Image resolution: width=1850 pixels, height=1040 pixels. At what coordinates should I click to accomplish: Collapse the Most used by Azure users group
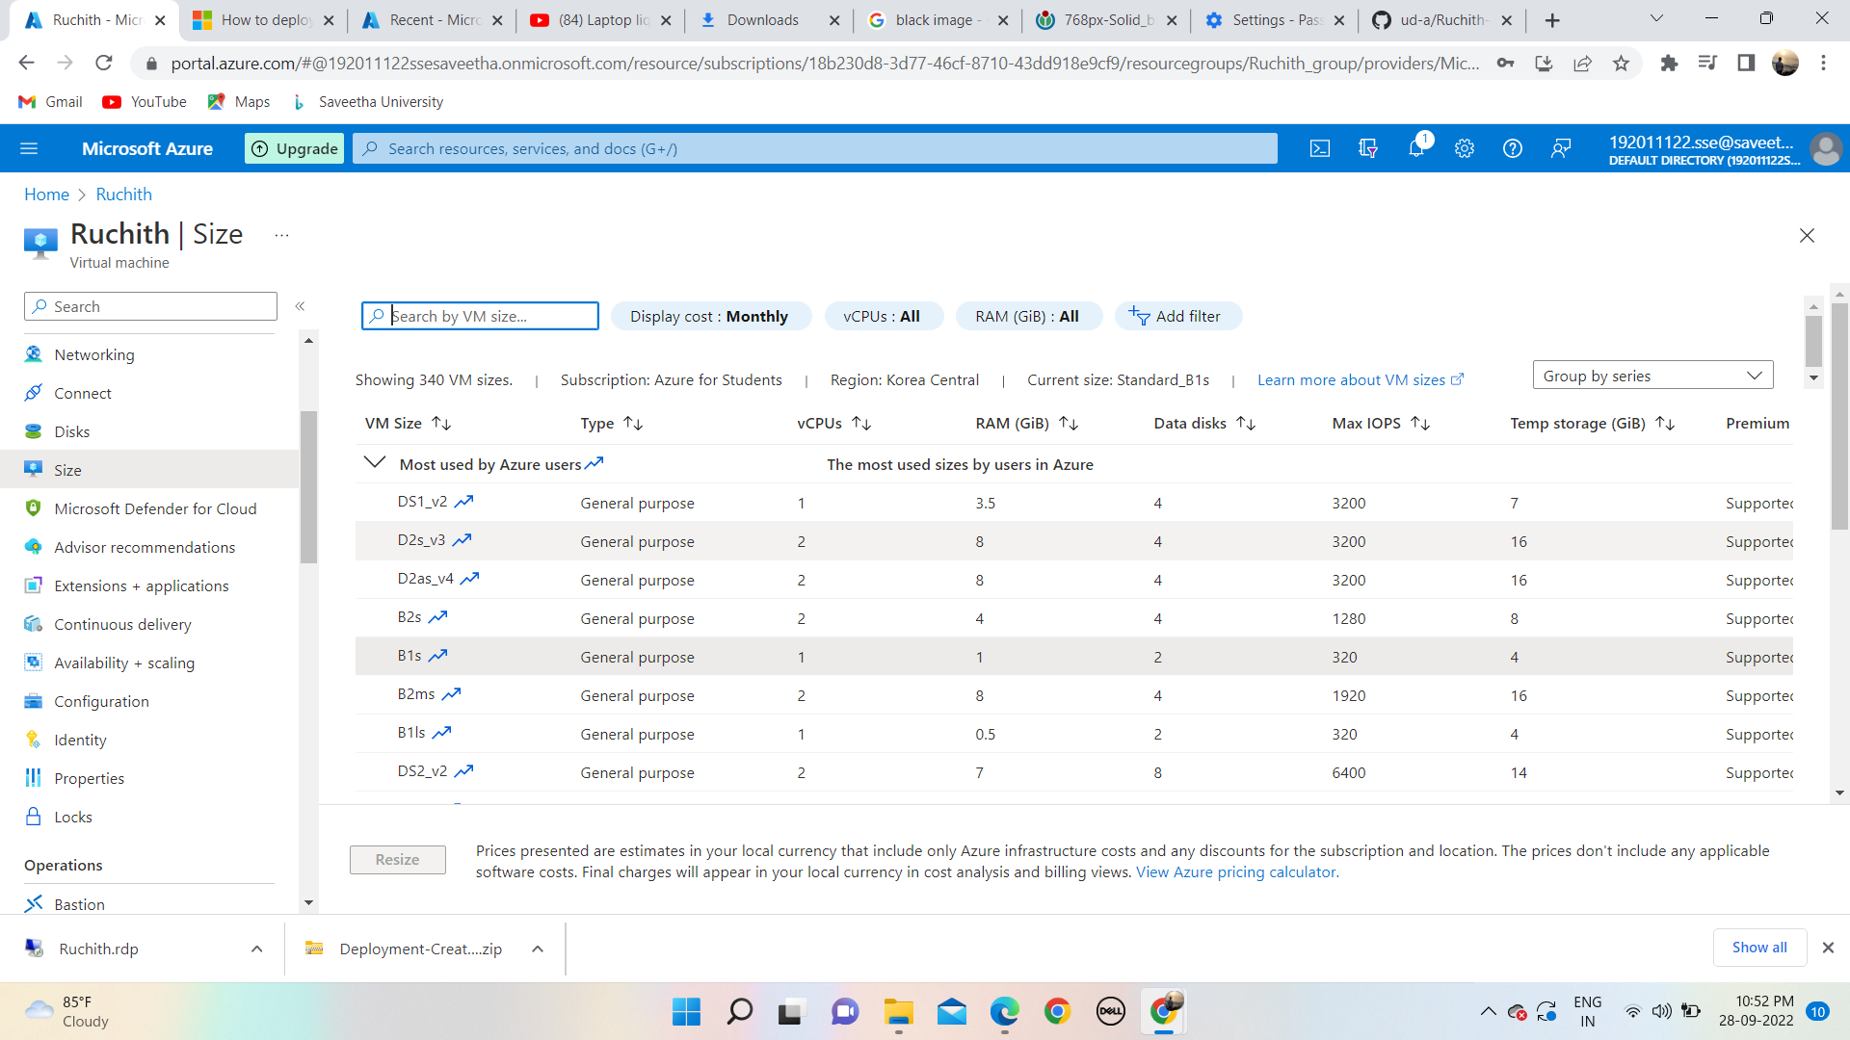click(375, 462)
